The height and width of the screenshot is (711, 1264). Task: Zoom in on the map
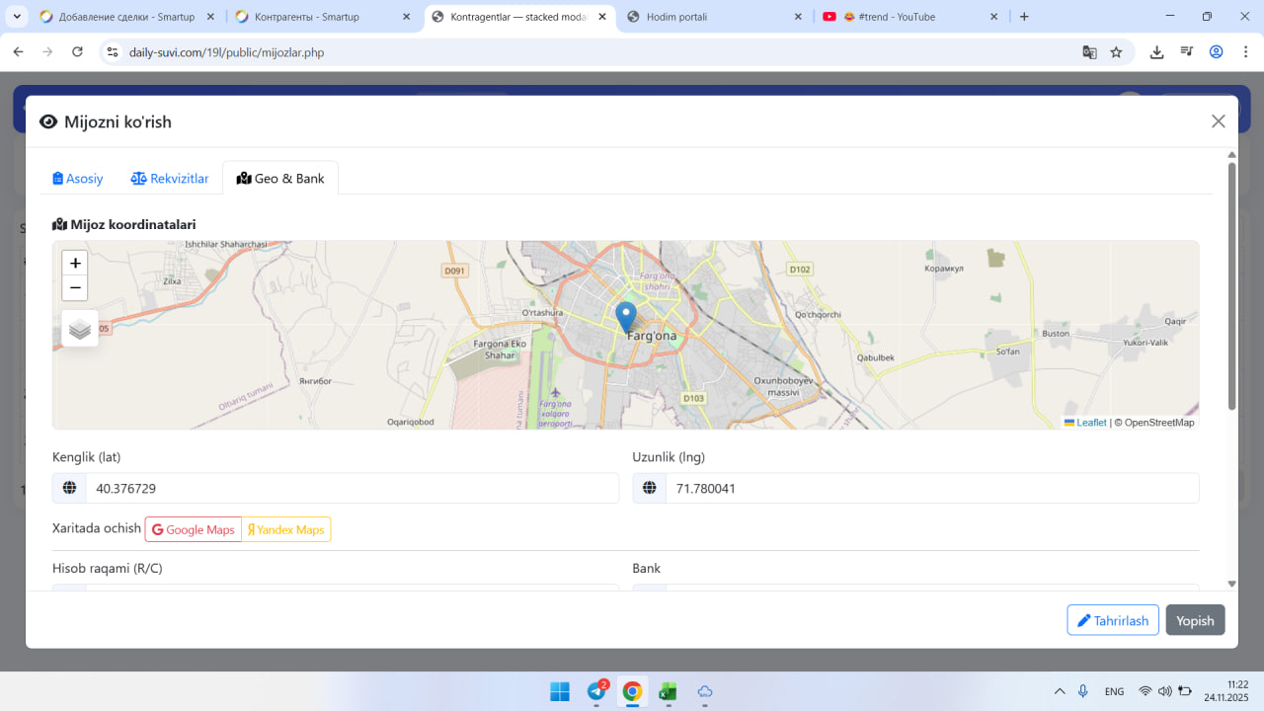pyautogui.click(x=75, y=263)
